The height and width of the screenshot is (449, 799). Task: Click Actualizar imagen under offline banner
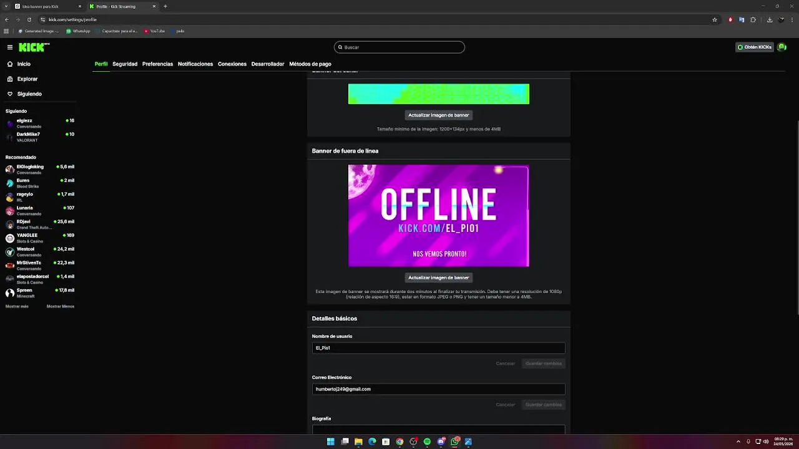[x=438, y=278]
